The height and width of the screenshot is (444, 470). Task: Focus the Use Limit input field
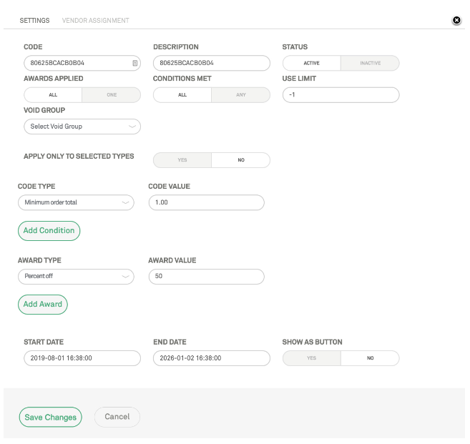[x=341, y=95]
